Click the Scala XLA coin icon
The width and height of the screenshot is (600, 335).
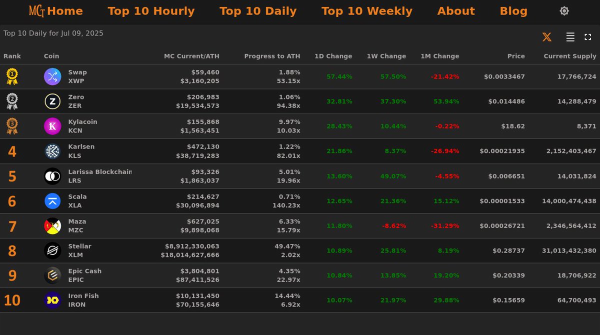[x=51, y=200]
